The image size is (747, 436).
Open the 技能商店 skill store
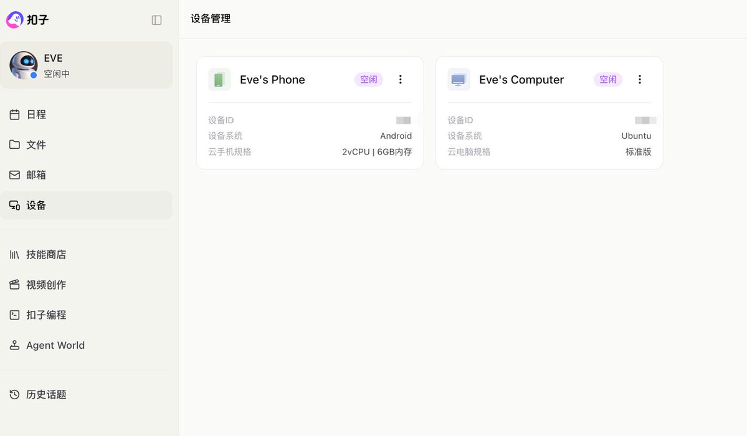click(x=47, y=254)
